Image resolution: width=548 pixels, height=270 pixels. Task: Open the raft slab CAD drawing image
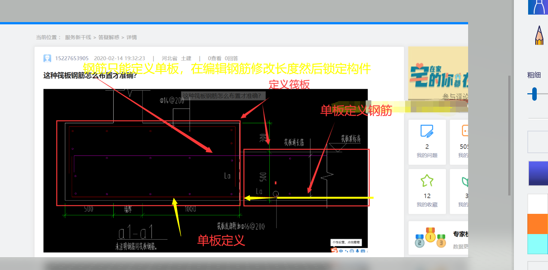click(206, 171)
